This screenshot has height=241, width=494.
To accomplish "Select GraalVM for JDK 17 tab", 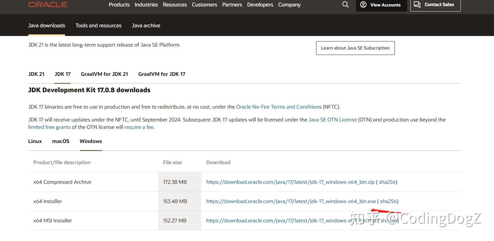I will click(162, 74).
